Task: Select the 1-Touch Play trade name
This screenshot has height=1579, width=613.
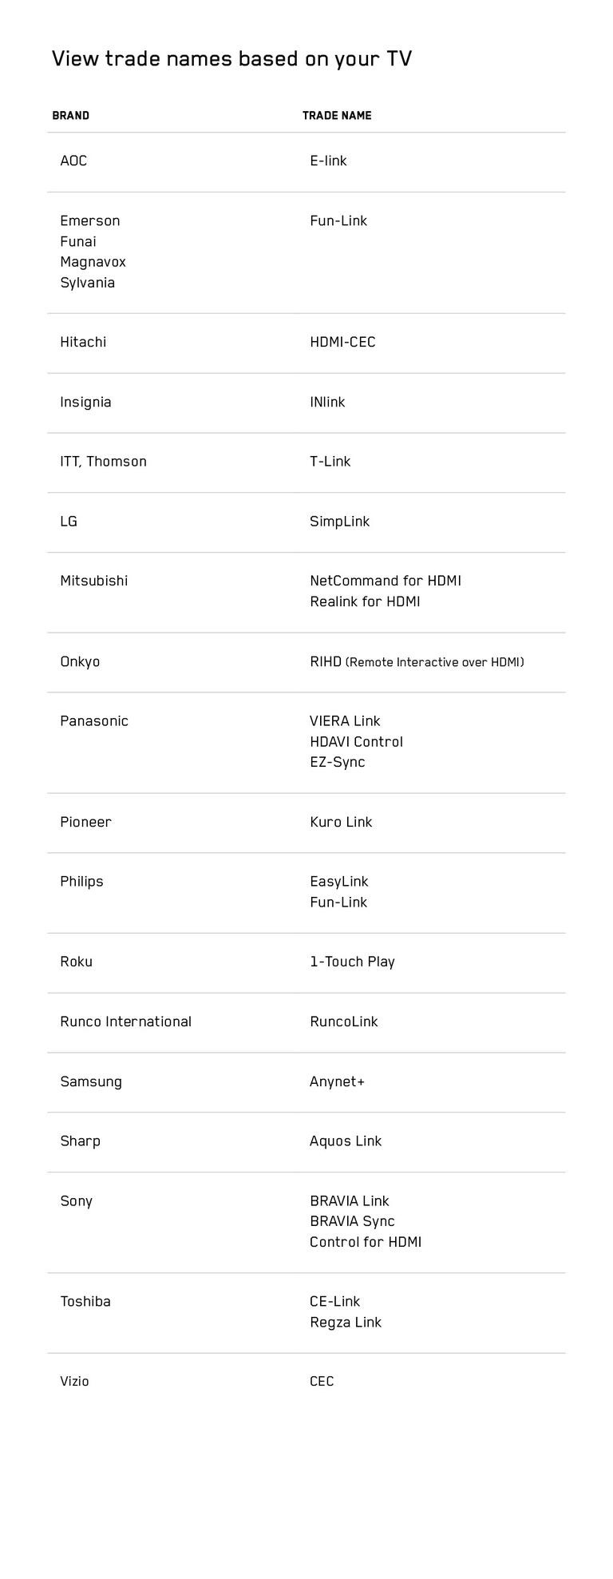Action: point(352,962)
